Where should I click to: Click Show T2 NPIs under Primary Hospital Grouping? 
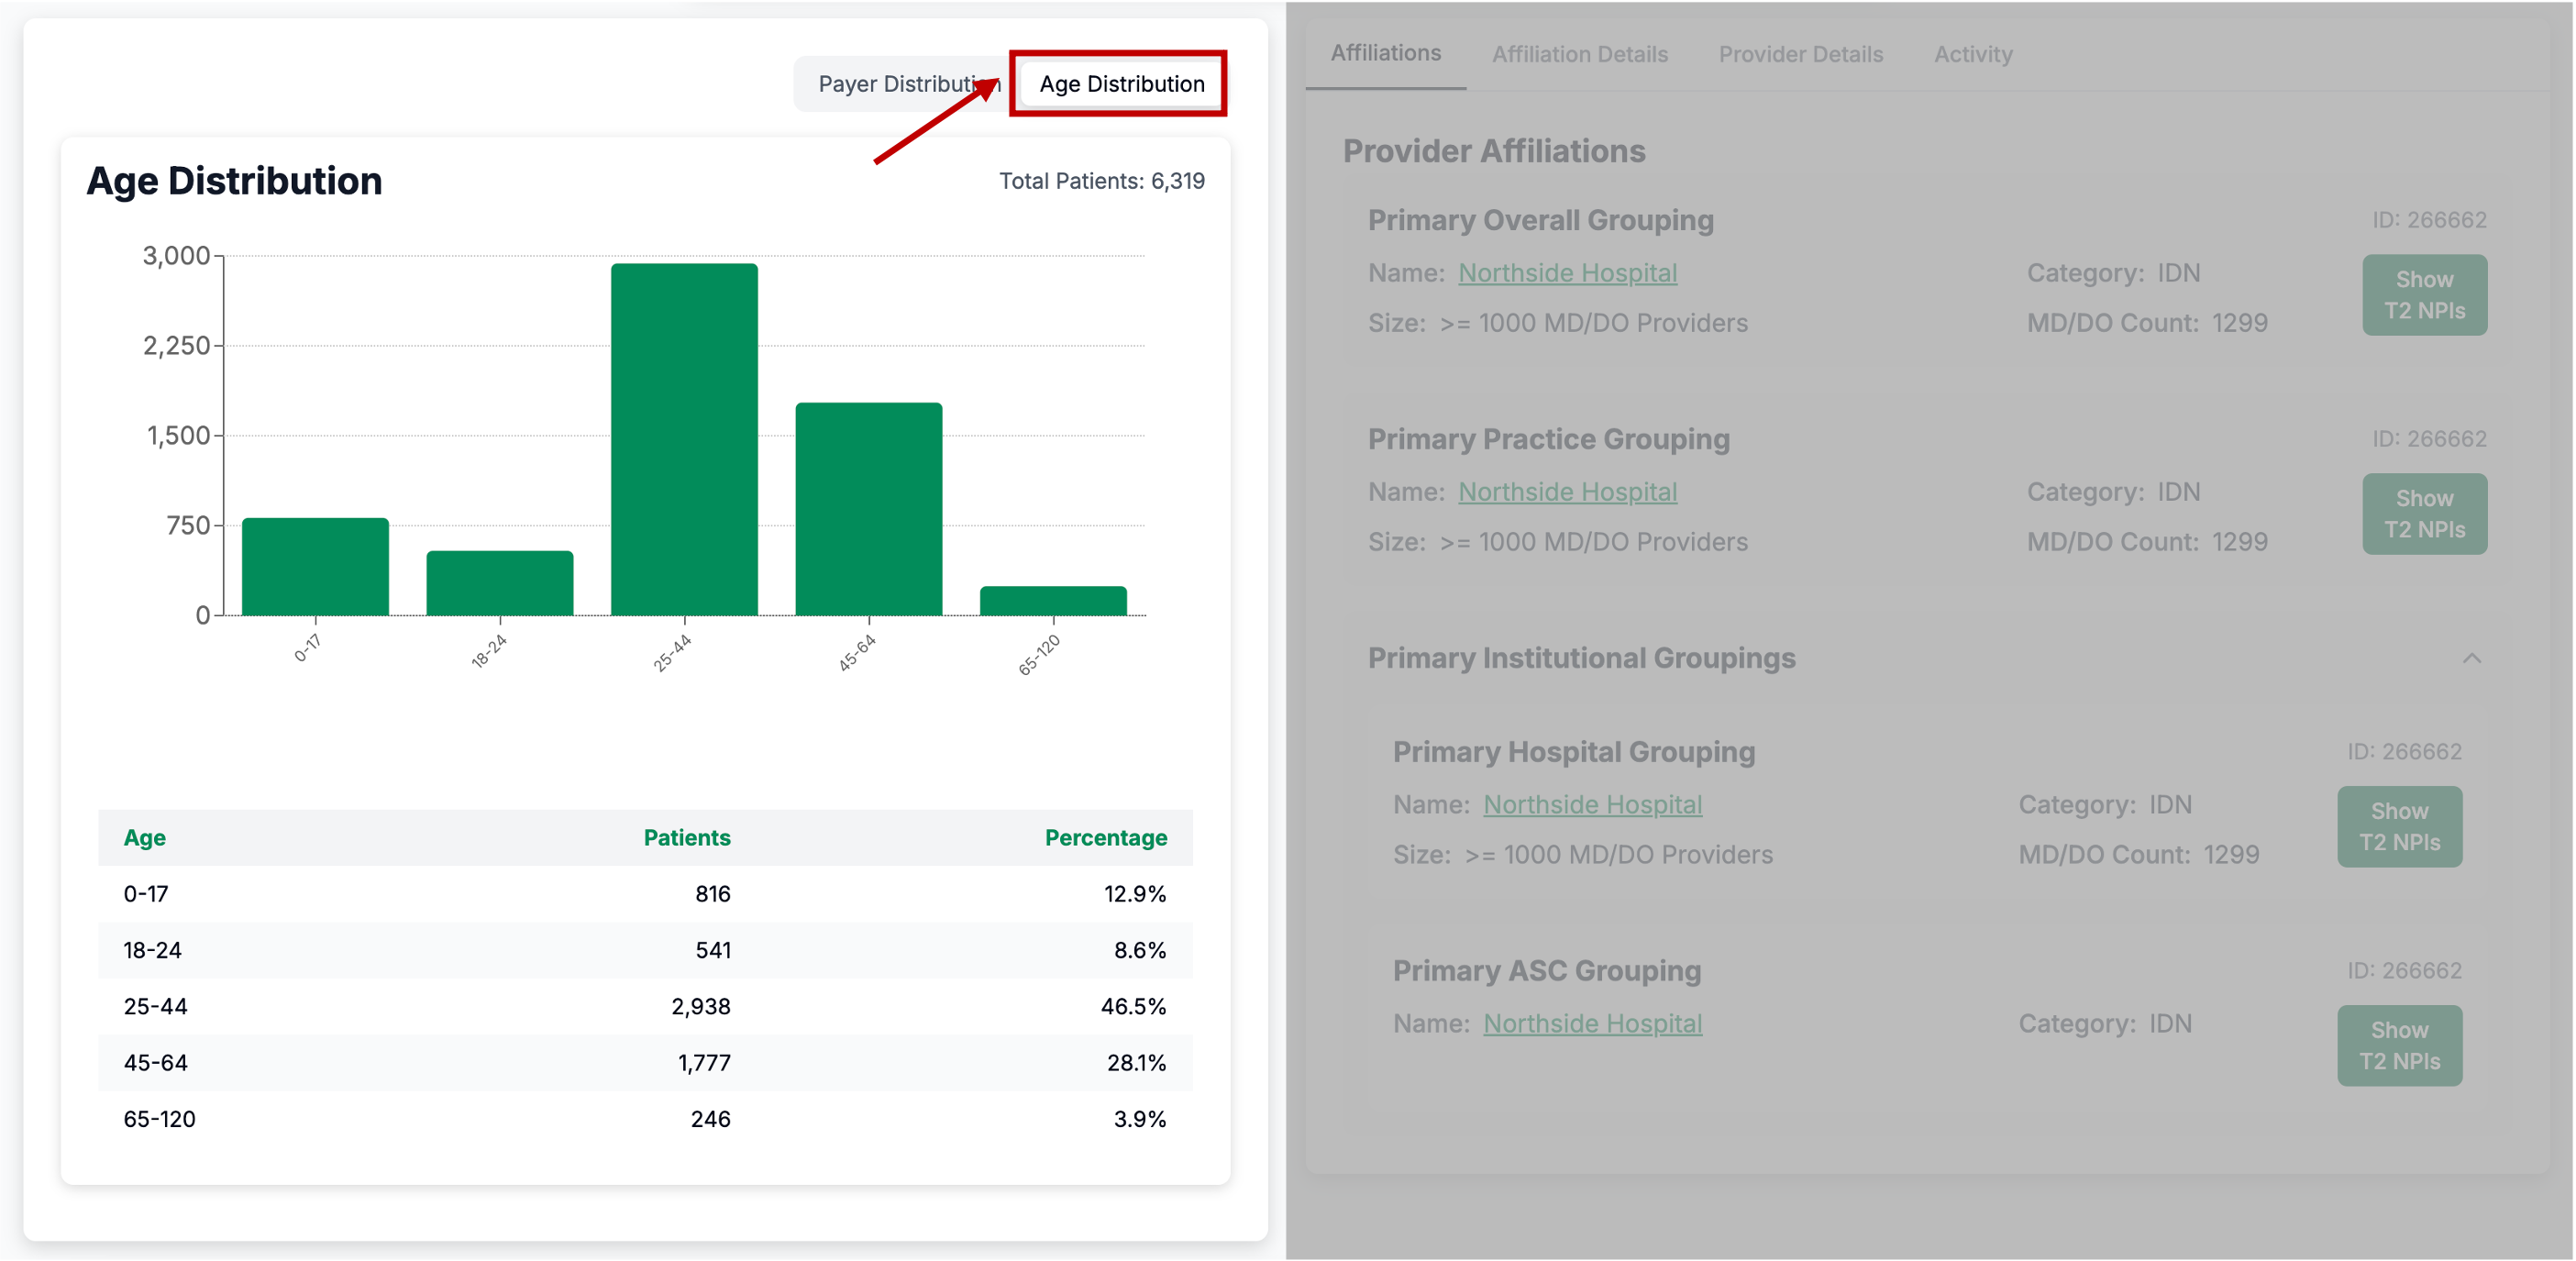pyautogui.click(x=2398, y=827)
